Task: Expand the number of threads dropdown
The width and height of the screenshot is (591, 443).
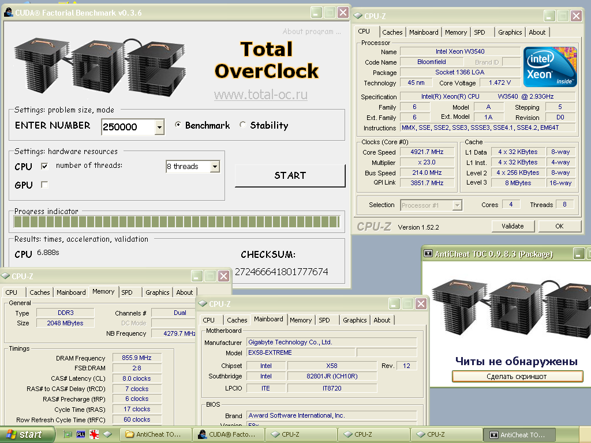Action: 215,167
